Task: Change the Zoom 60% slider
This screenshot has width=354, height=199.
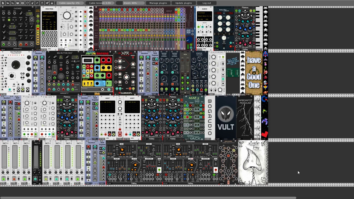Action: 130,3
